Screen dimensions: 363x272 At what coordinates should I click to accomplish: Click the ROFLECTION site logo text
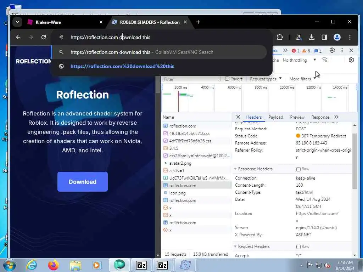click(34, 61)
